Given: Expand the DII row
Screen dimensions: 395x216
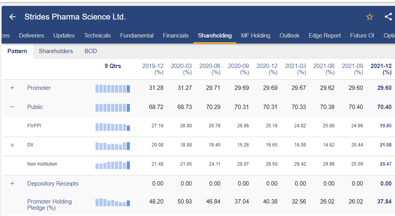Looking at the screenshot, I should pos(12,145).
